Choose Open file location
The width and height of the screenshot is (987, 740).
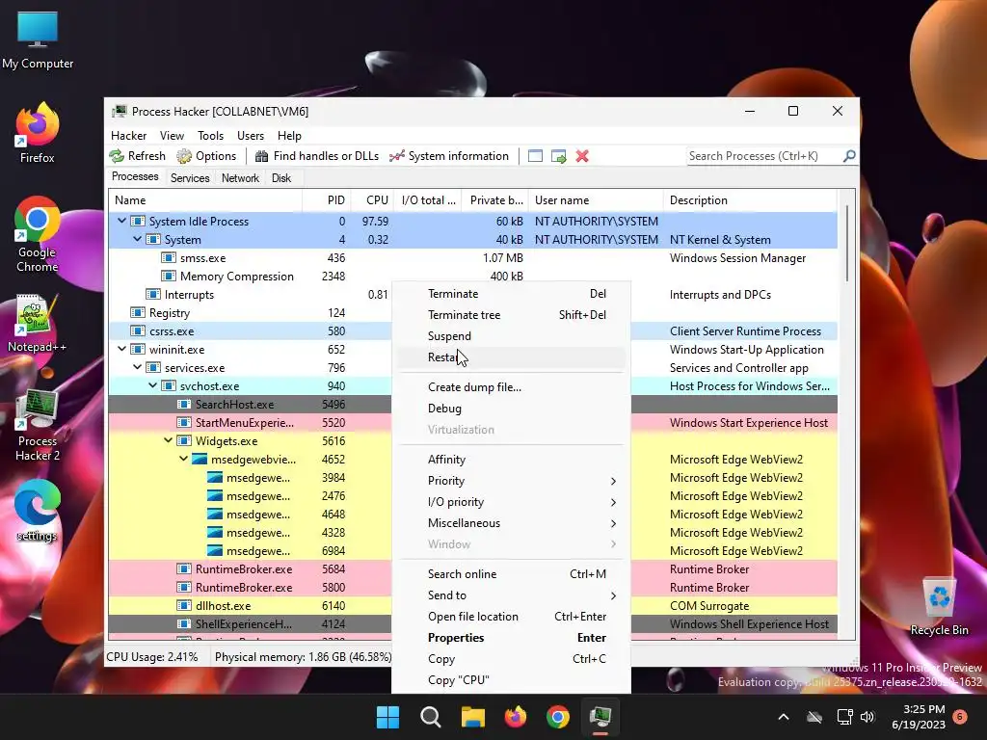coord(511,617)
